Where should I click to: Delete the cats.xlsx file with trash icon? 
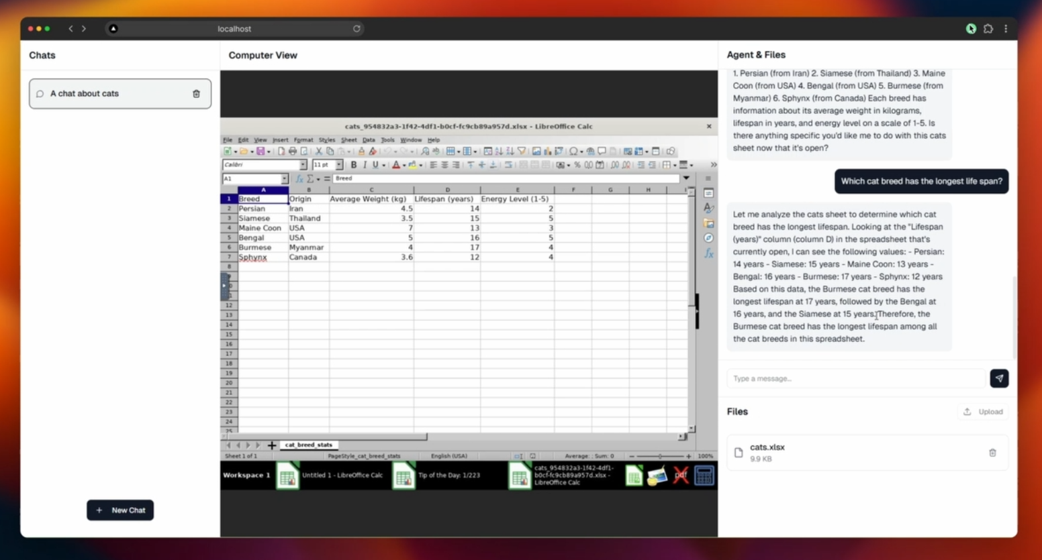point(992,453)
